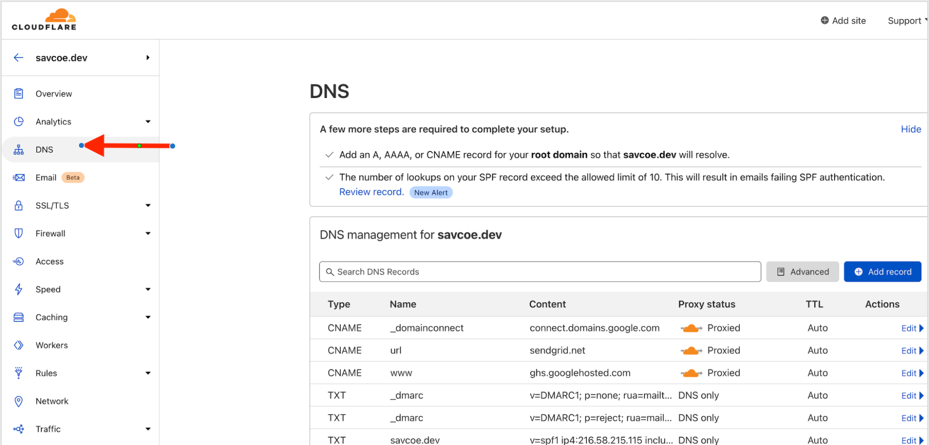Click the Network location pin icon

pyautogui.click(x=19, y=401)
